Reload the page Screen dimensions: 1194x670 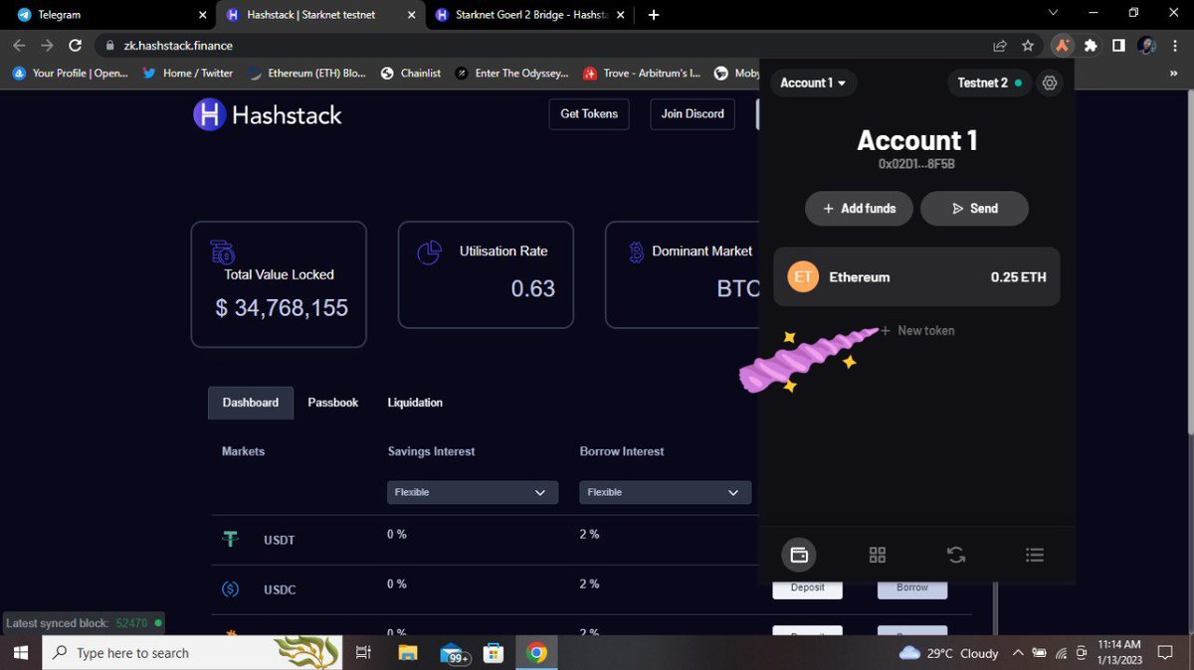point(75,46)
